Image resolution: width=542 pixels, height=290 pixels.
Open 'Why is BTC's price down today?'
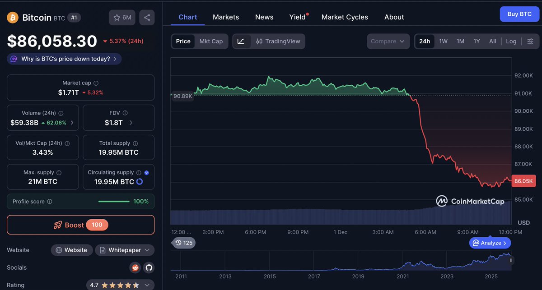(x=64, y=59)
